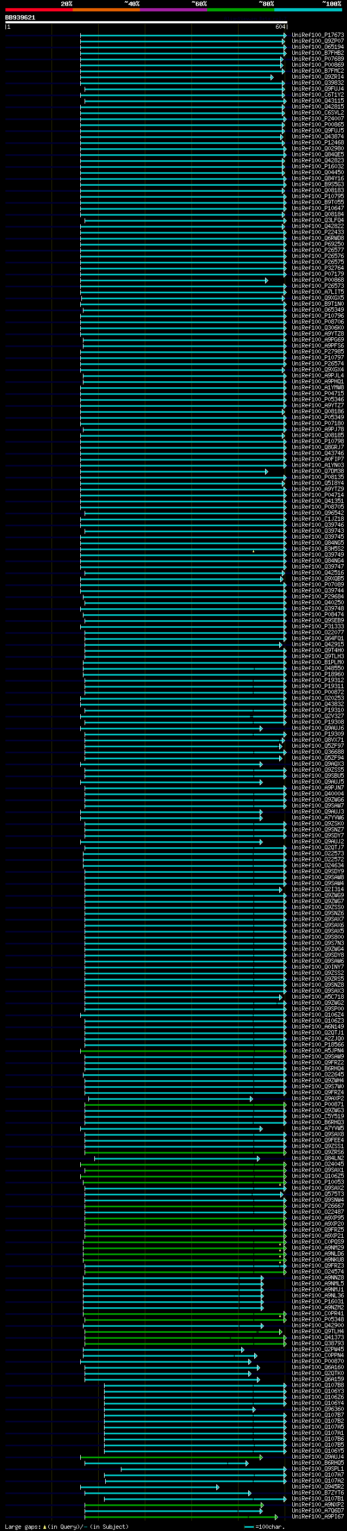This screenshot has height=1531, width=347.
Task: Click the UniRef100_Q2PW45 label
Action: coord(318,1349)
